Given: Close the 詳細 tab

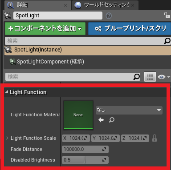Looking at the screenshot, I should tap(65, 5).
